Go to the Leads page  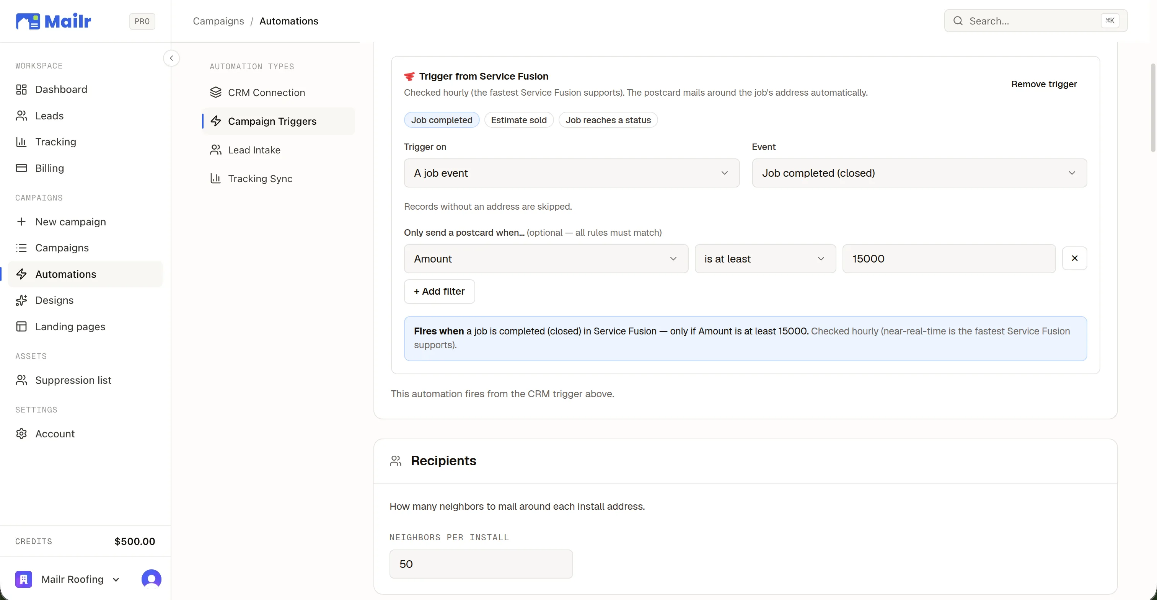(85, 116)
